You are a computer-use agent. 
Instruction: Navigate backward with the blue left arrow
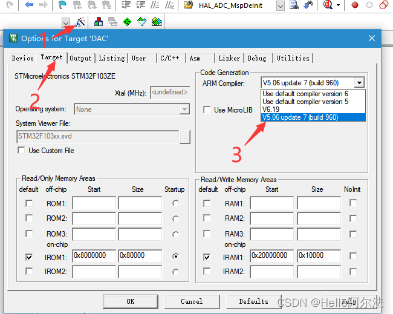pyautogui.click(x=29, y=4)
